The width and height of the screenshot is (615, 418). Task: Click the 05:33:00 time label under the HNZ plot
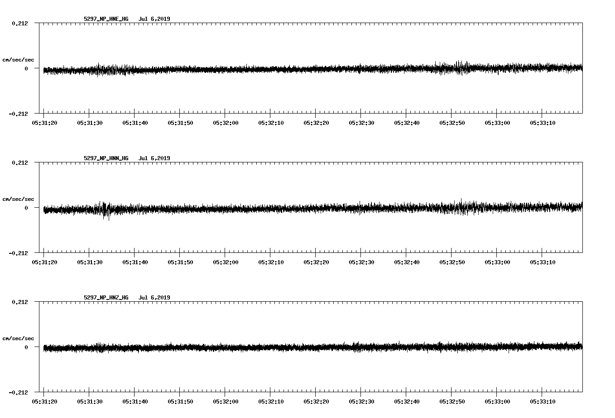click(497, 401)
